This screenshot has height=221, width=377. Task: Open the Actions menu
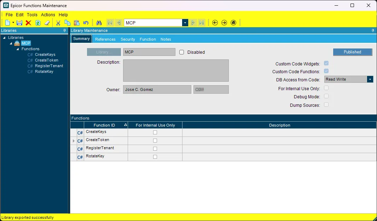point(48,14)
